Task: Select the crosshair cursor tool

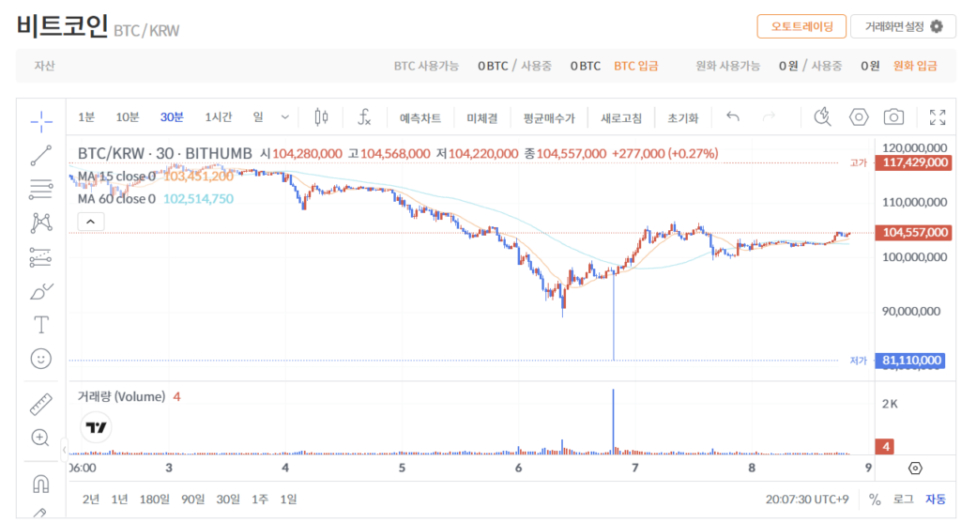Action: [x=41, y=121]
